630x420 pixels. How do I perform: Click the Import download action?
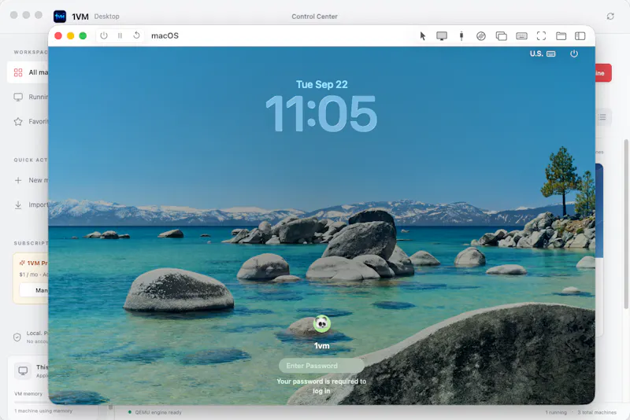pos(31,204)
